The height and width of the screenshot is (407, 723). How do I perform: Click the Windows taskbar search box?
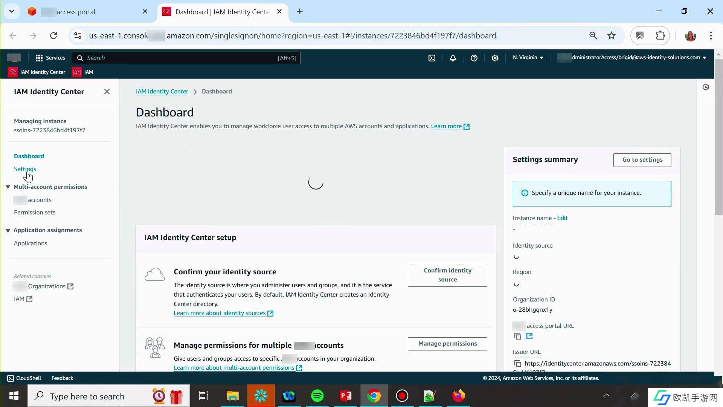pyautogui.click(x=109, y=396)
